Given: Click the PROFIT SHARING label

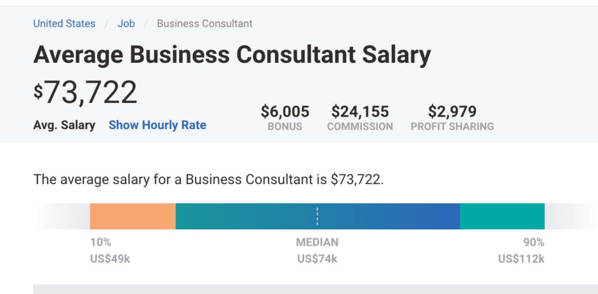Looking at the screenshot, I should 452,126.
